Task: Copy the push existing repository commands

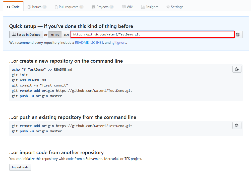Action: pos(237,125)
